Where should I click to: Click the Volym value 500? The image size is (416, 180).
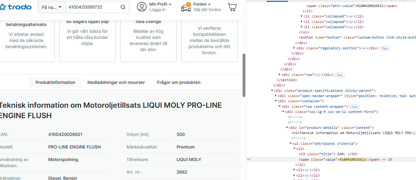181,134
